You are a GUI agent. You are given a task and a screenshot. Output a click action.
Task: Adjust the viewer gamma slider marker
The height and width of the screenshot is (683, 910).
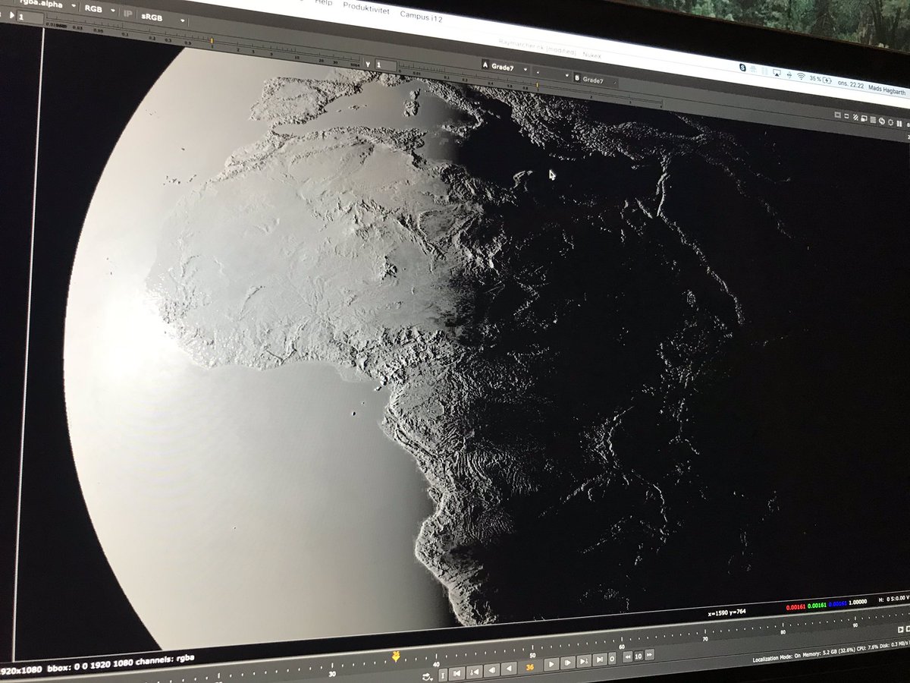pos(538,86)
